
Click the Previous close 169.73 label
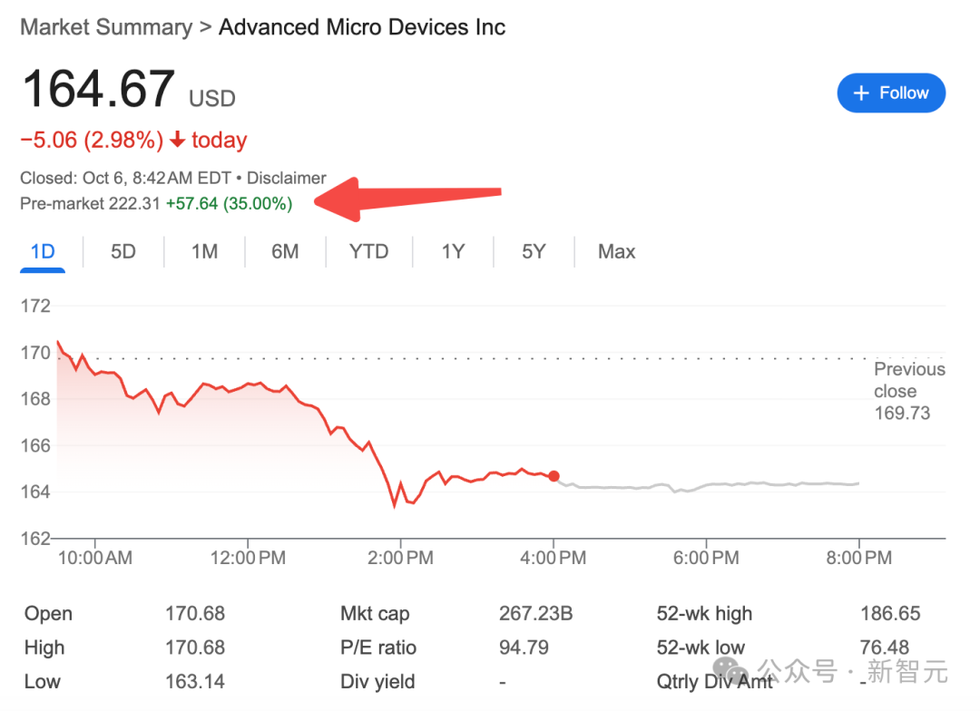click(x=909, y=391)
